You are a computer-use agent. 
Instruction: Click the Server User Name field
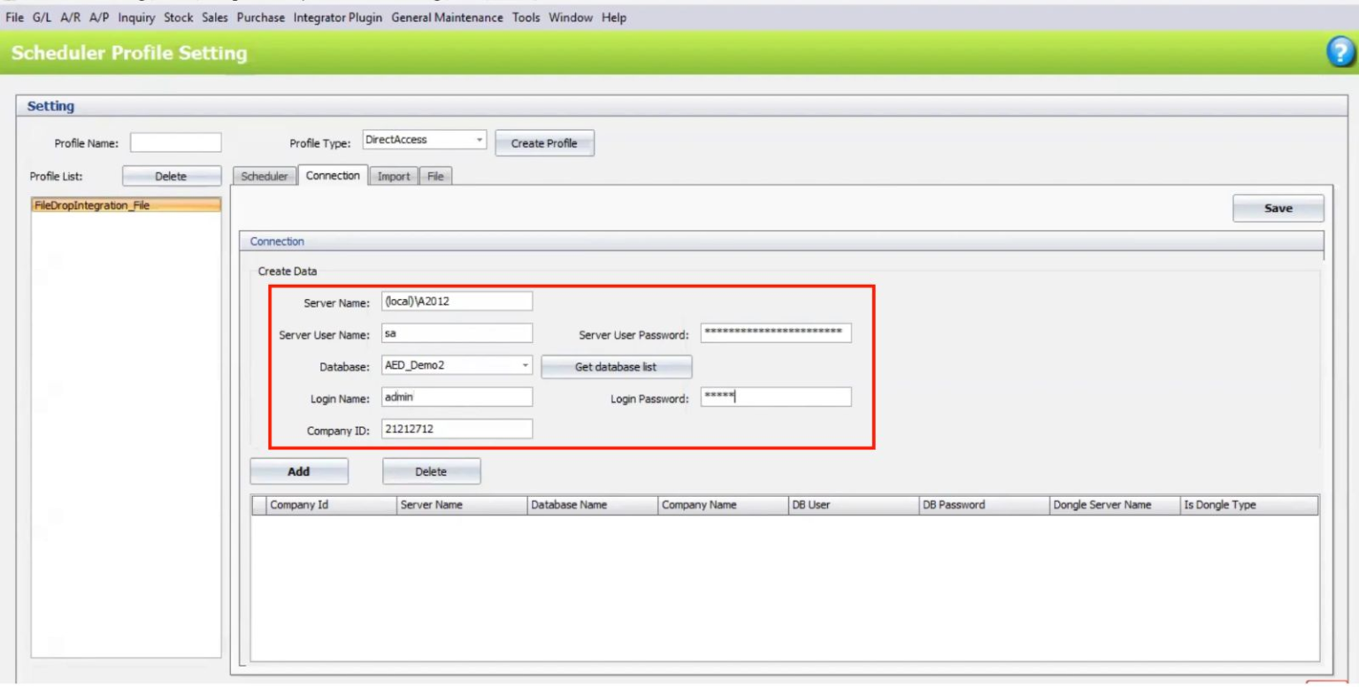pyautogui.click(x=457, y=333)
